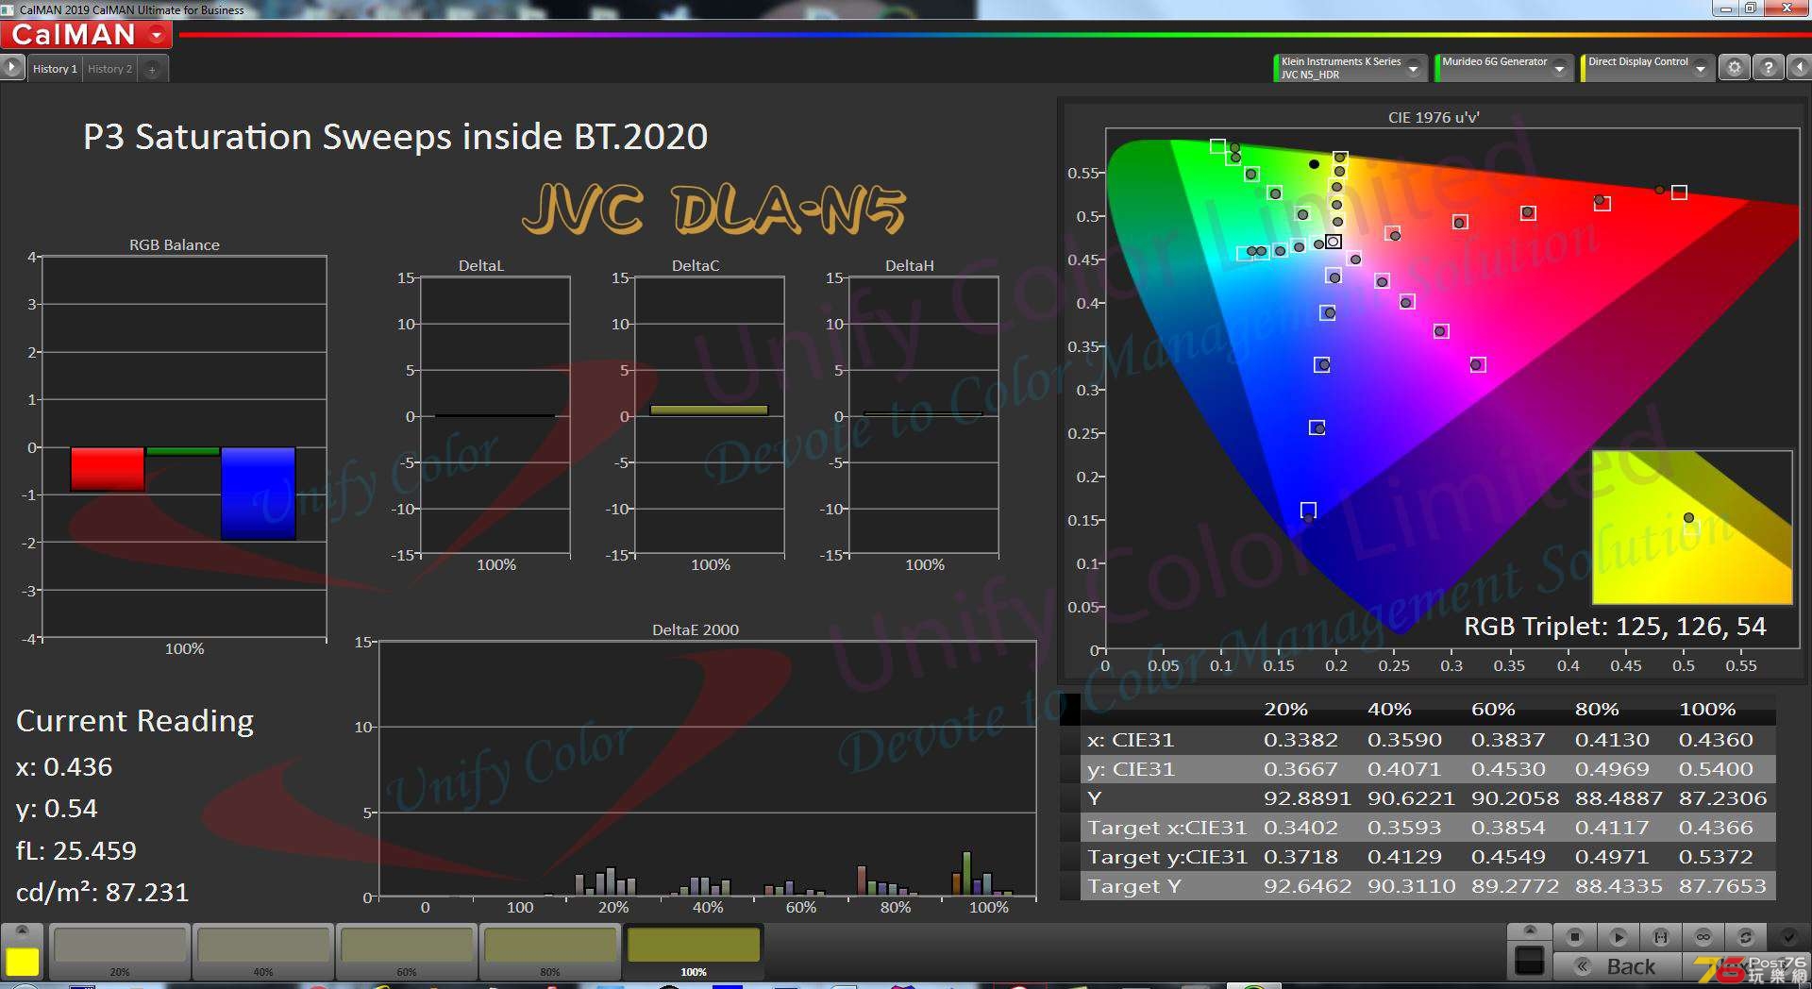Viewport: 1812px width, 989px height.
Task: Expand the pattern window up arrow
Action: point(1530,930)
